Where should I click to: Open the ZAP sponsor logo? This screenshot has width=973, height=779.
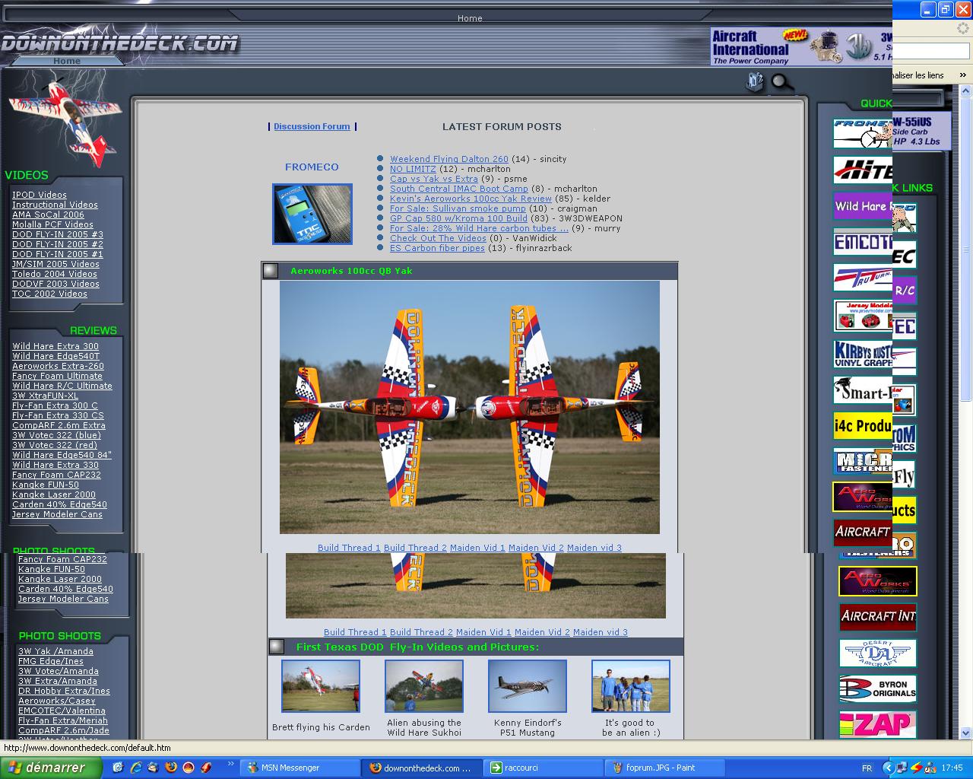pyautogui.click(x=878, y=724)
